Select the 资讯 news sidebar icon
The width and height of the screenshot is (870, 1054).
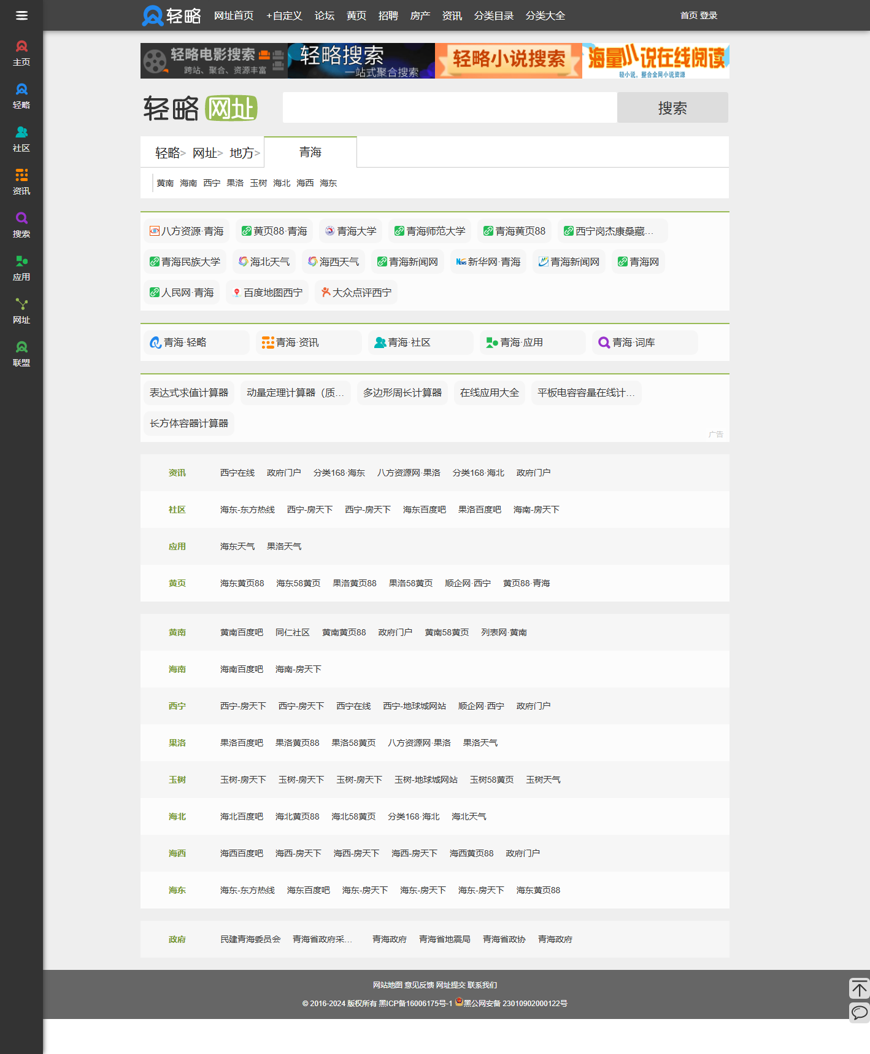pos(21,182)
